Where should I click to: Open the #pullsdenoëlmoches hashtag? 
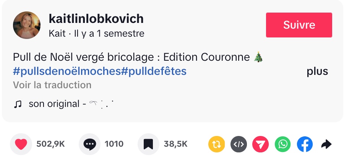[x=67, y=71]
